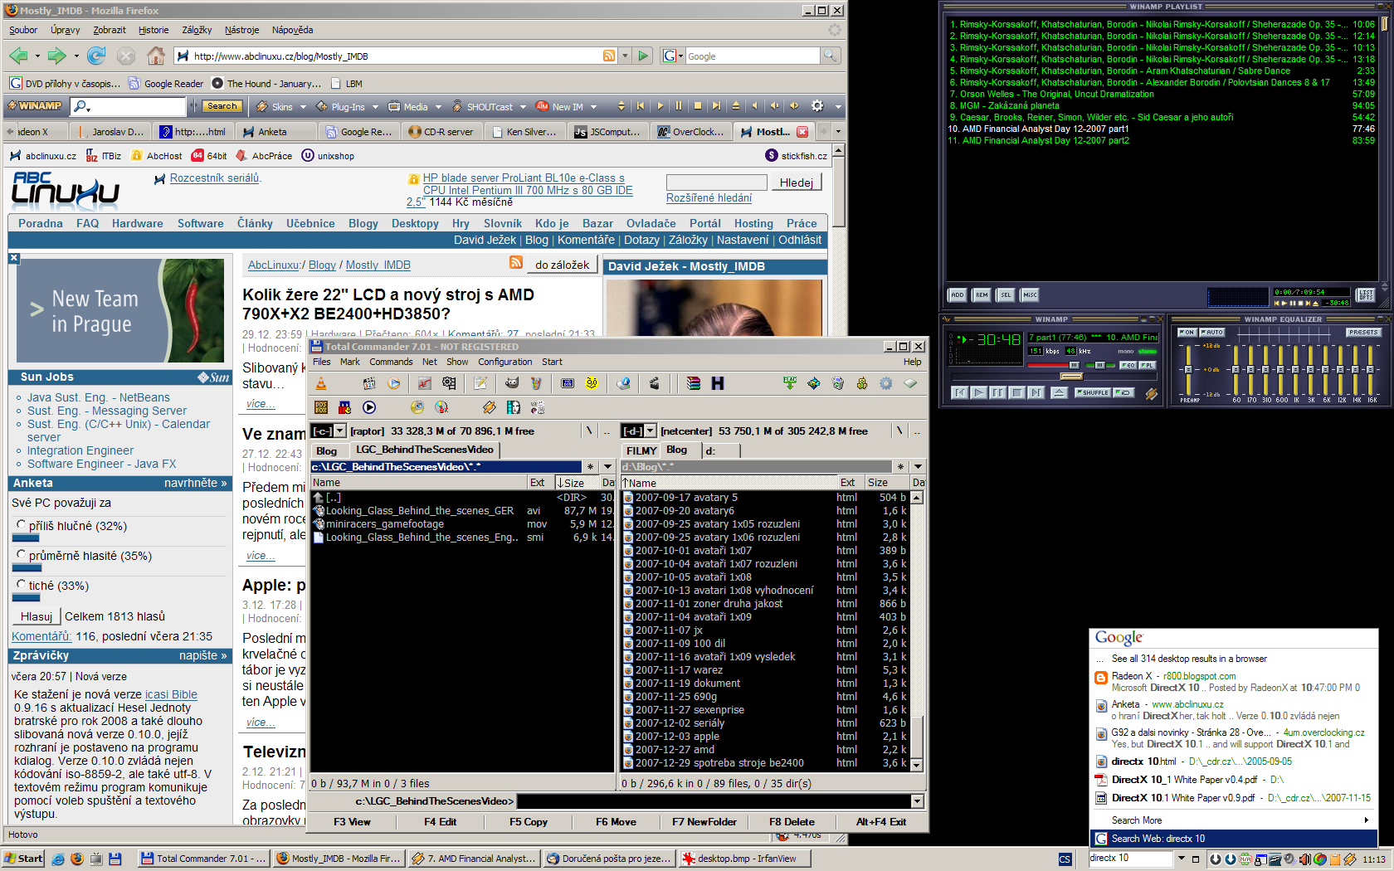Open the left panel drive [-c-] dropdown
Image resolution: width=1394 pixels, height=871 pixels.
click(340, 431)
